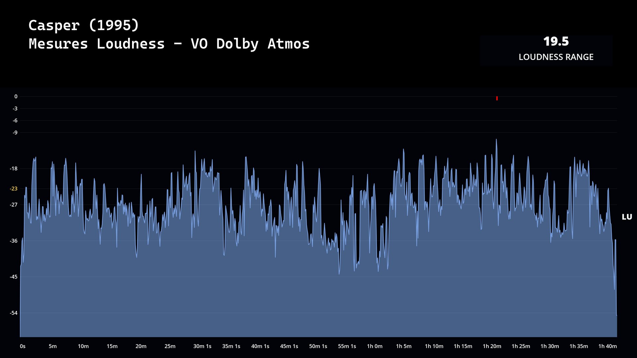Click the '55m 1s' time axis label

point(347,346)
